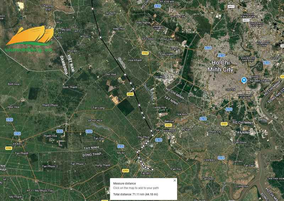This screenshot has height=201, width=284.
Task: Select the Duc Lap label
Action: click(168, 39)
